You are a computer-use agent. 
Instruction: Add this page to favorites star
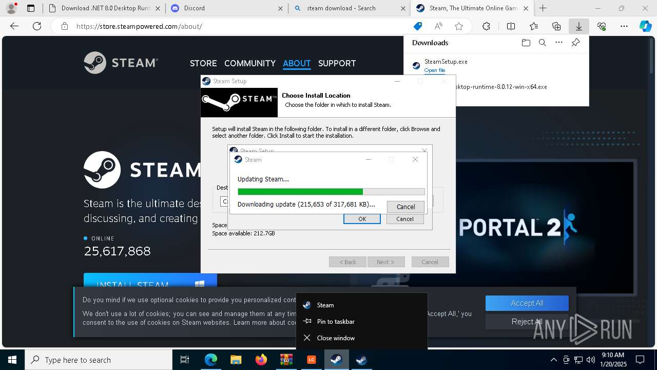pyautogui.click(x=459, y=26)
